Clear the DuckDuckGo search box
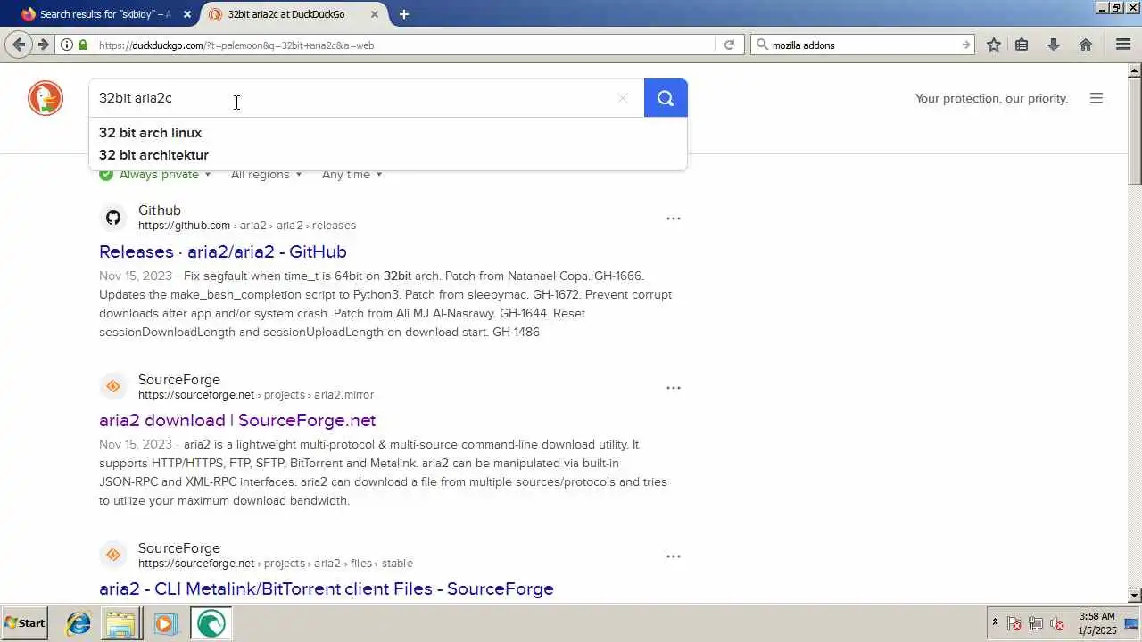The height and width of the screenshot is (642, 1142). point(623,98)
